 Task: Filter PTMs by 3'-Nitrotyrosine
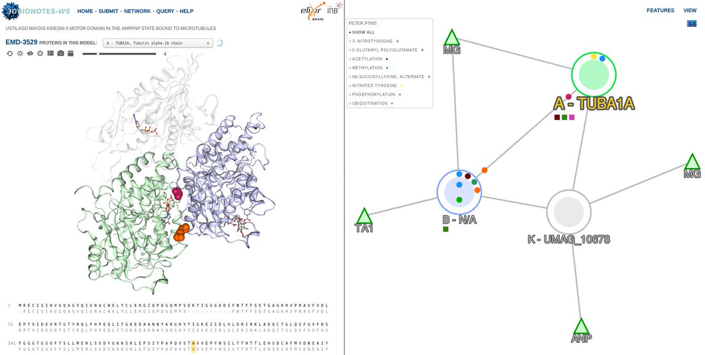pos(374,41)
